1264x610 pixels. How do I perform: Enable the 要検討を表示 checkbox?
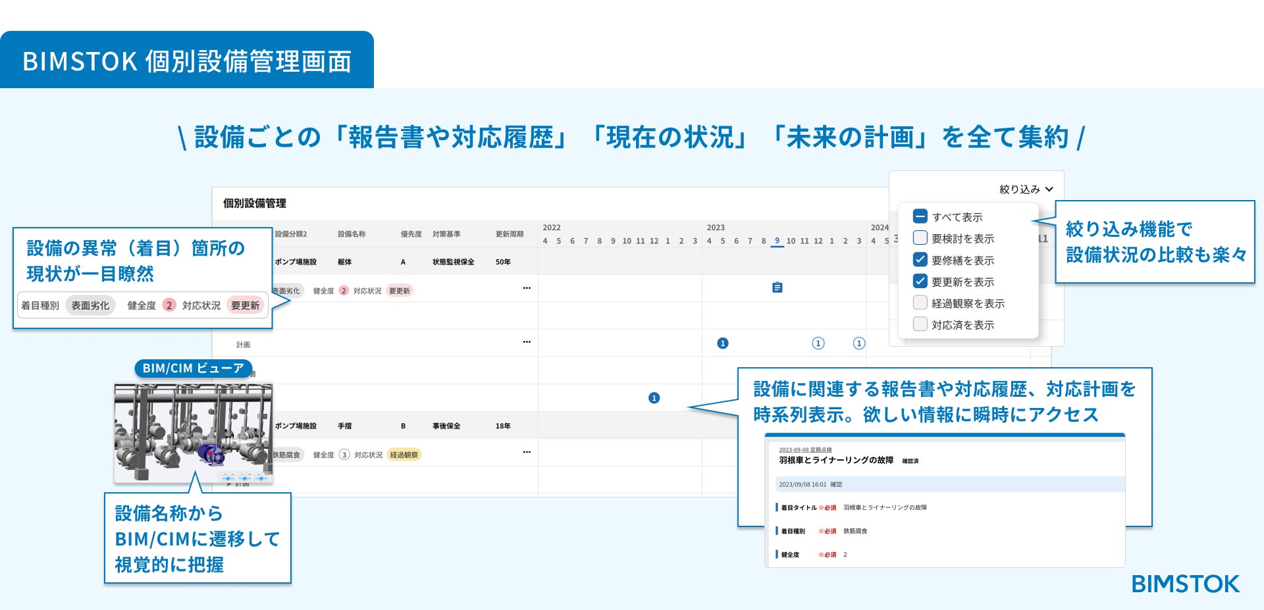(x=920, y=238)
